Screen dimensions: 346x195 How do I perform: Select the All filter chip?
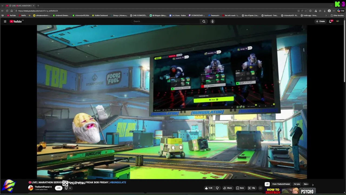click(267, 184)
